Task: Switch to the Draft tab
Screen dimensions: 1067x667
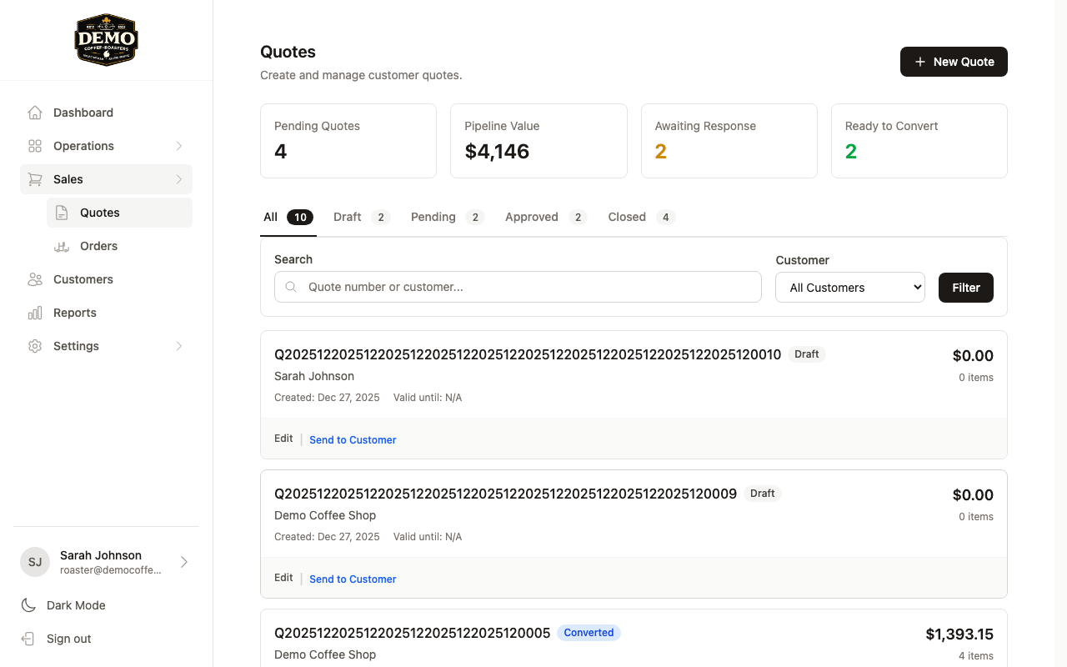Action: click(x=347, y=217)
